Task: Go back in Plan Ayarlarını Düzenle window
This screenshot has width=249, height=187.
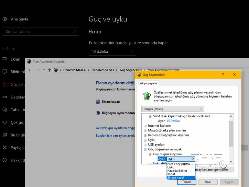Action: click(30, 70)
